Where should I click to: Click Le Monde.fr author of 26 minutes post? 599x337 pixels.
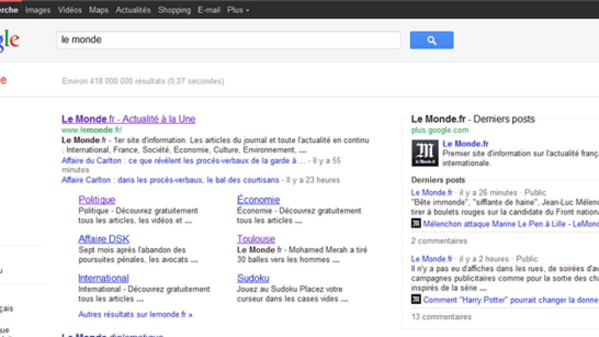(432, 193)
